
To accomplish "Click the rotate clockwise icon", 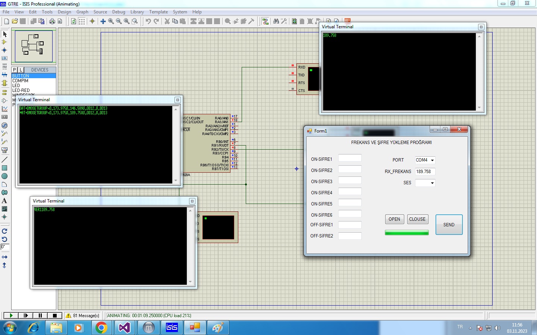I will pyautogui.click(x=4, y=231).
